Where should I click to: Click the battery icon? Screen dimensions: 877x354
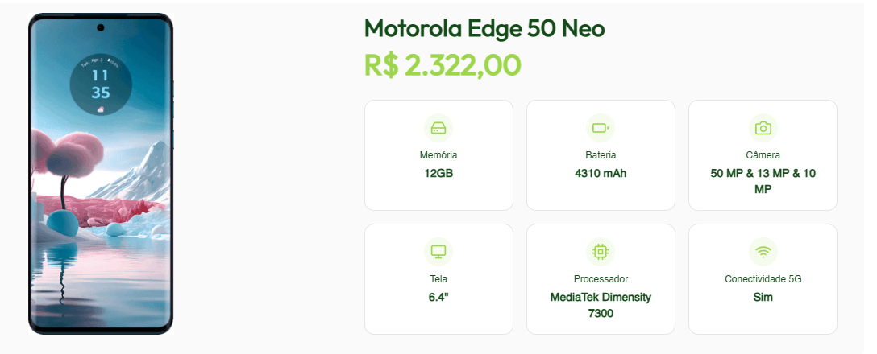(601, 128)
